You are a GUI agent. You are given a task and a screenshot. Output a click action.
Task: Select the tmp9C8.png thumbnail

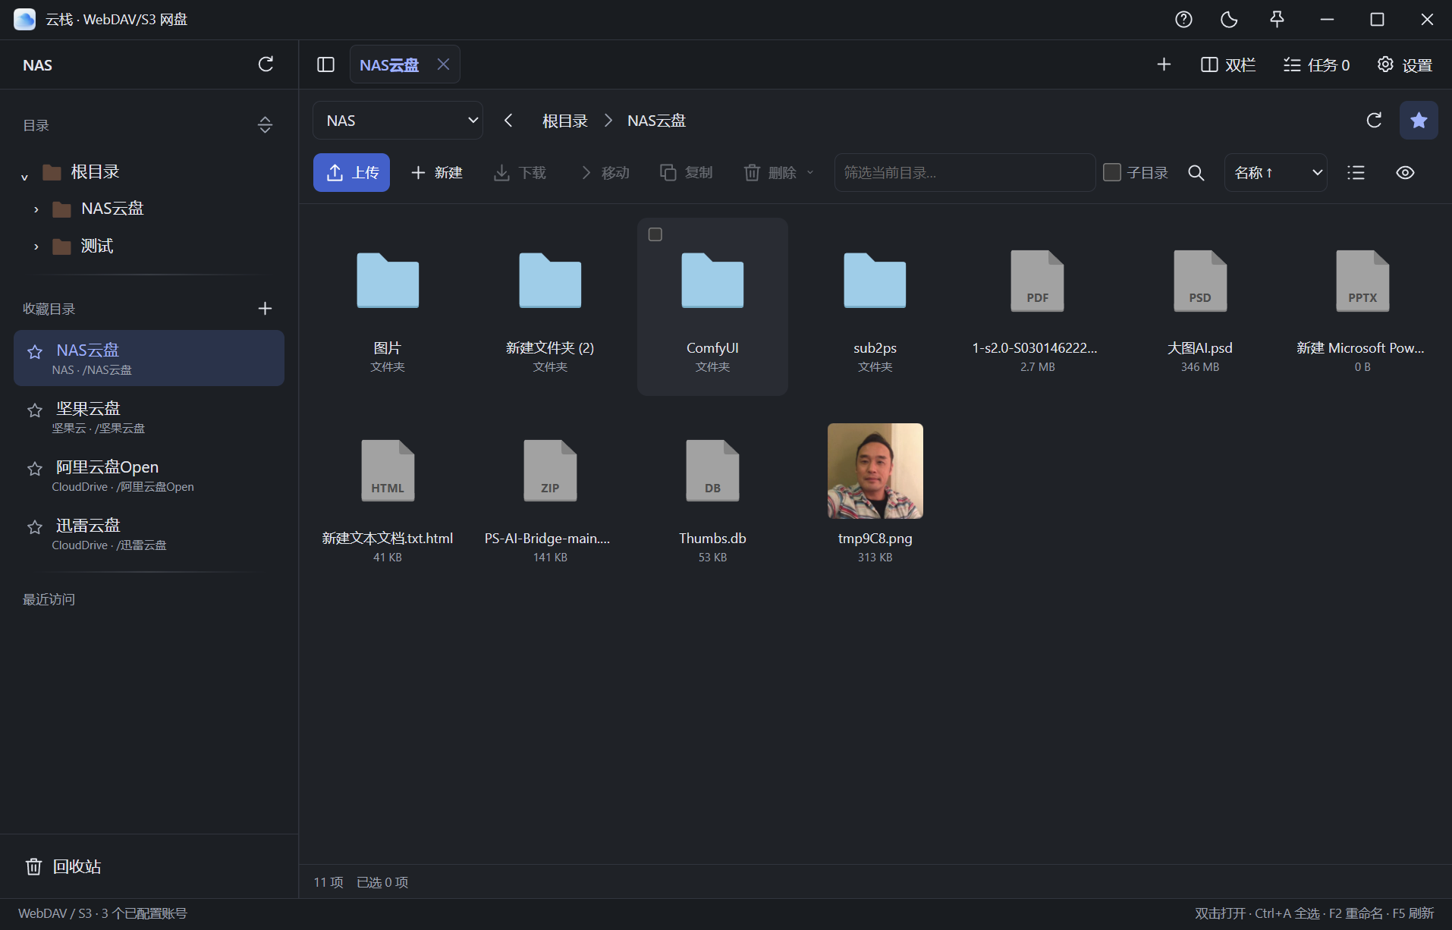[875, 471]
